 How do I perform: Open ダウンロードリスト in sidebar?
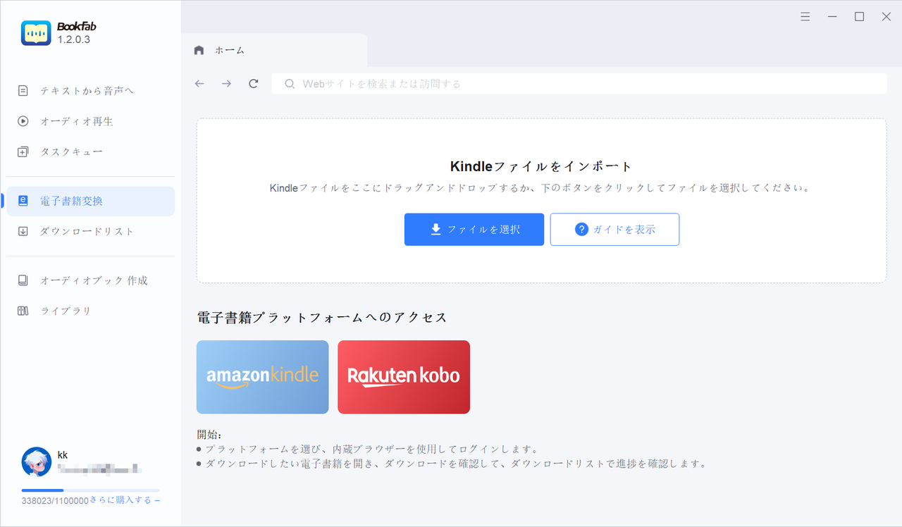[90, 231]
